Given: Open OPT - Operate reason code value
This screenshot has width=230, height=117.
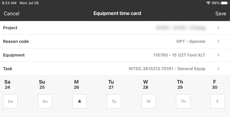Looking at the screenshot, I should [x=191, y=41].
